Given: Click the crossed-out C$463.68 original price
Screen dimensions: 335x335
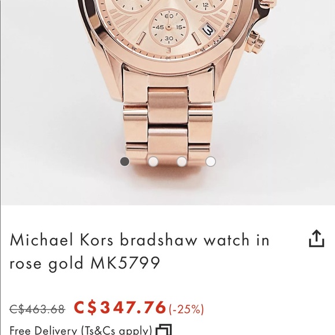Looking at the screenshot, I should click(x=37, y=309).
